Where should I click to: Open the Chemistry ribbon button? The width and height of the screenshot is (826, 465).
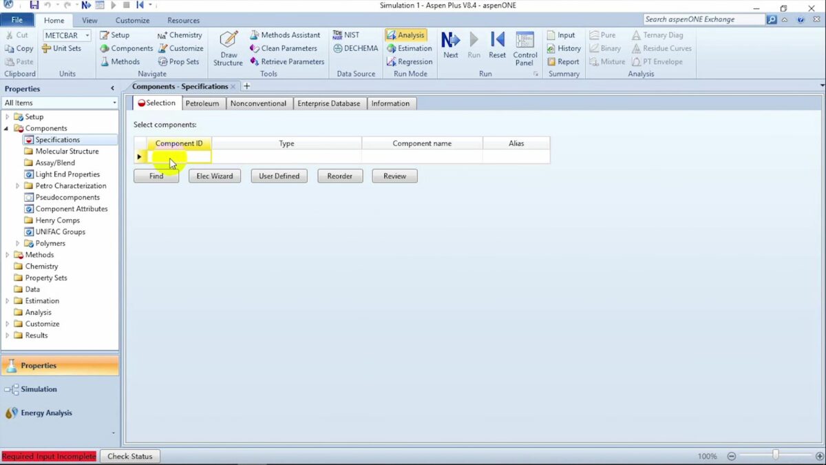tap(180, 35)
